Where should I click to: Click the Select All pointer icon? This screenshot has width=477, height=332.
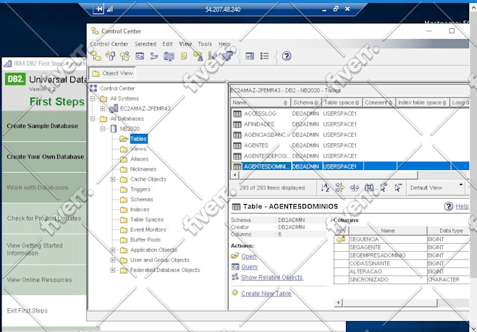click(384, 187)
